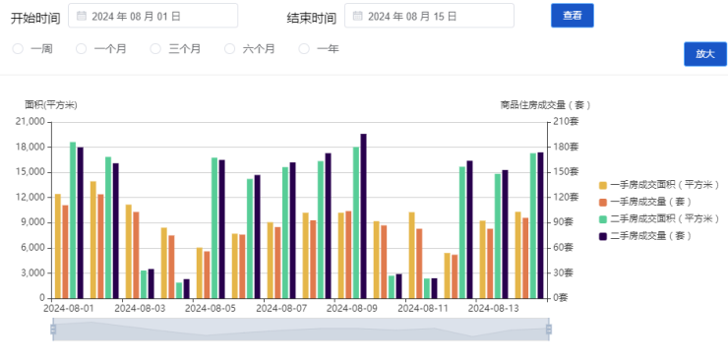Click the green bar for 2024-08-01

(x=73, y=220)
